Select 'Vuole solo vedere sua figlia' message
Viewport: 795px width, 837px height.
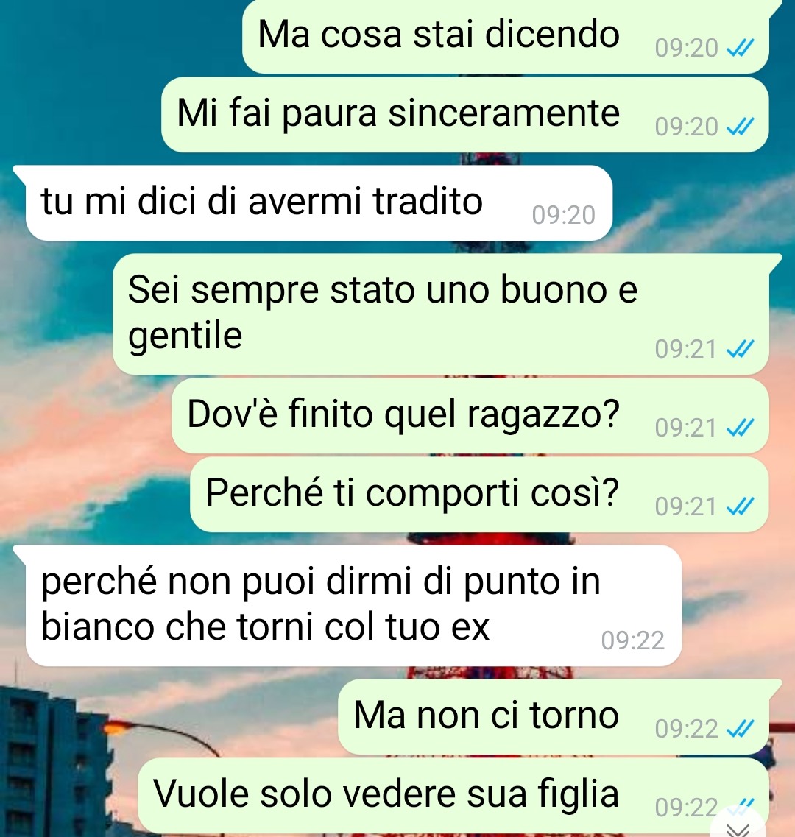pos(453,795)
